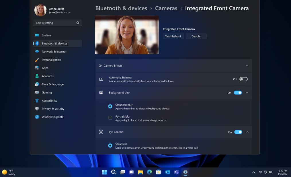Screen dimensions: 291x177
Task: Turn off Background blur
Action: pos(238,93)
